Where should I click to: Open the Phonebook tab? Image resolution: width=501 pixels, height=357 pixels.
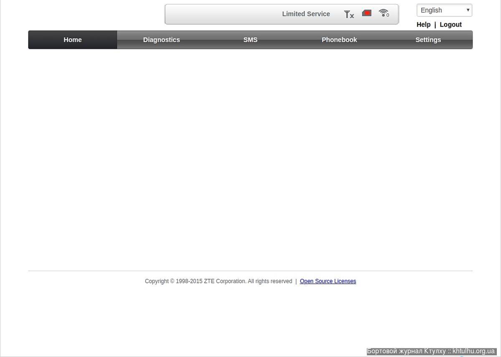coord(339,40)
